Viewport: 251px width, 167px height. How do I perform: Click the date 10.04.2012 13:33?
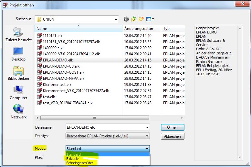(138, 42)
